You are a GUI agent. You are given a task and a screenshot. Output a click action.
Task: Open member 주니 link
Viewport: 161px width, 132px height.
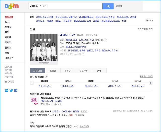[92, 40]
